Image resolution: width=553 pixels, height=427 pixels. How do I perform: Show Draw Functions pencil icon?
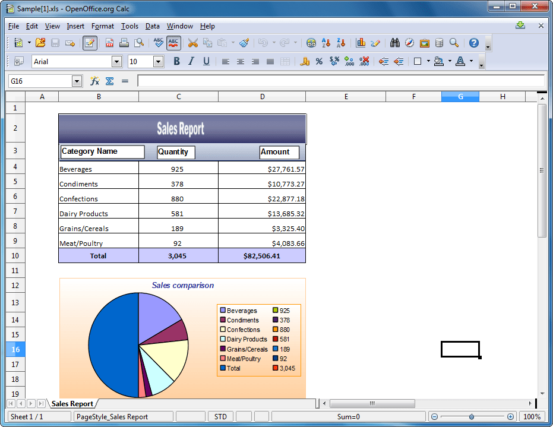[x=375, y=43]
